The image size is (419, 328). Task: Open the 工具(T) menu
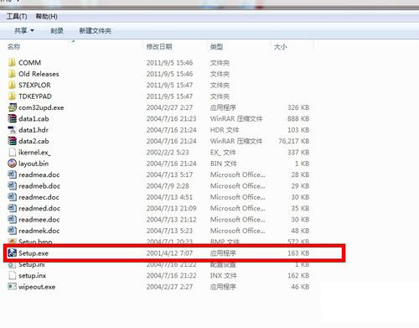17,17
